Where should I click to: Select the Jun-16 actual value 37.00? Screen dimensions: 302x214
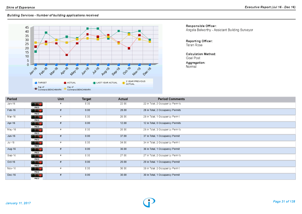(x=123, y=136)
